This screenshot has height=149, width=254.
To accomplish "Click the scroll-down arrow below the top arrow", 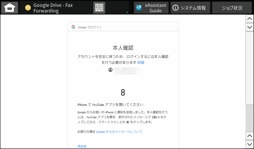I will point(250,27).
